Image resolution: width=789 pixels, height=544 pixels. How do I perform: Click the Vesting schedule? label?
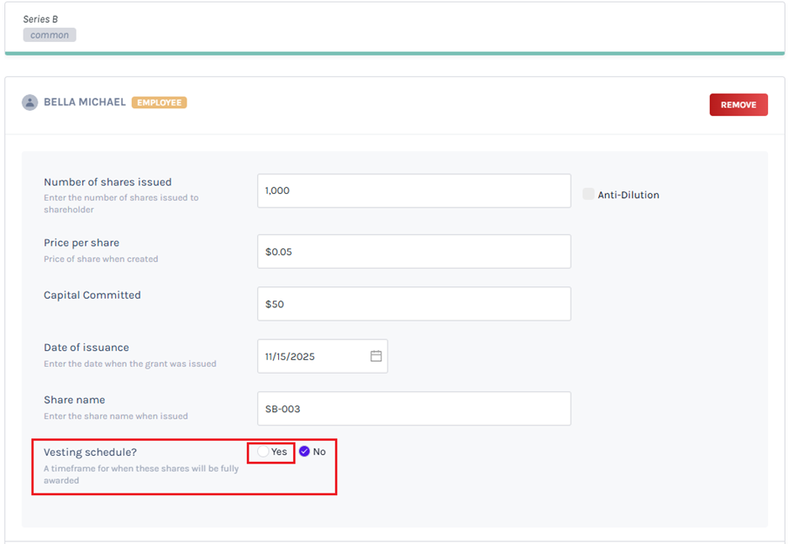90,452
